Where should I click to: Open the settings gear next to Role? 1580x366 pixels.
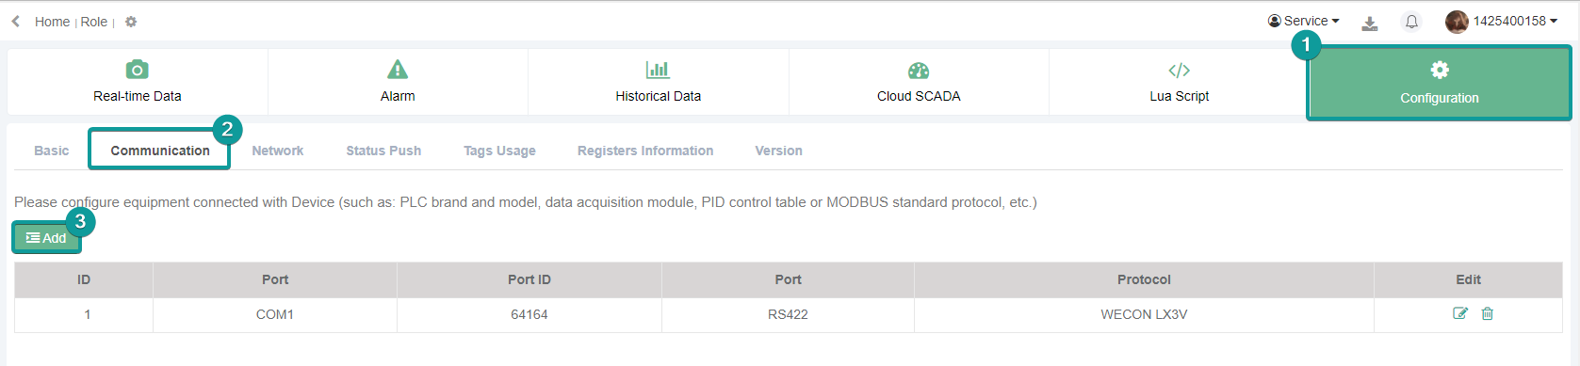point(131,22)
